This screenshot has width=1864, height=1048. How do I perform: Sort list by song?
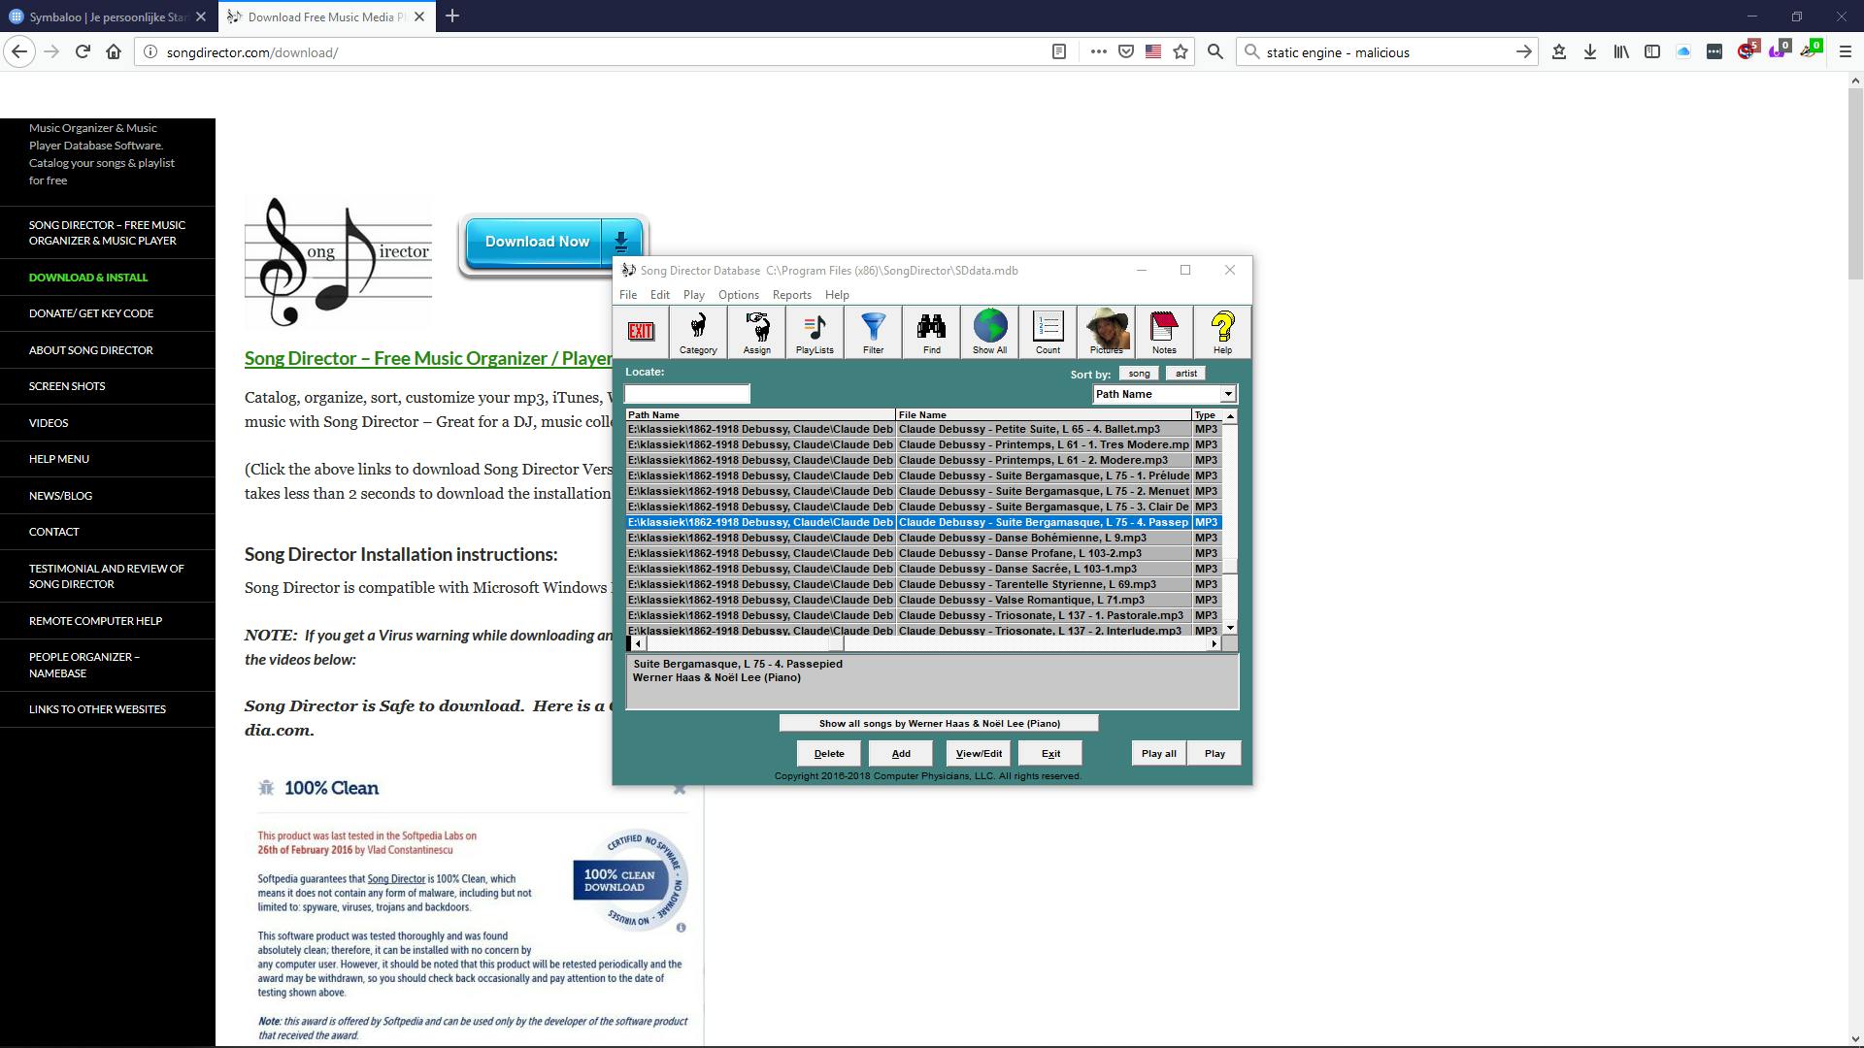coord(1139,374)
